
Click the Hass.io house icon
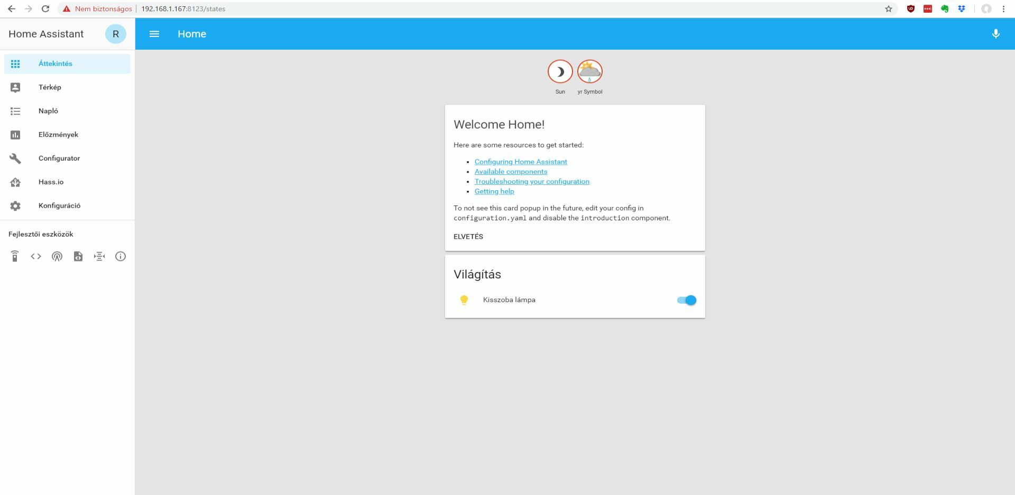[x=15, y=182]
